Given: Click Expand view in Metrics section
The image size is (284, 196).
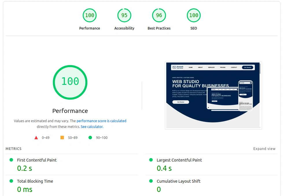Looking at the screenshot, I should click(x=264, y=149).
